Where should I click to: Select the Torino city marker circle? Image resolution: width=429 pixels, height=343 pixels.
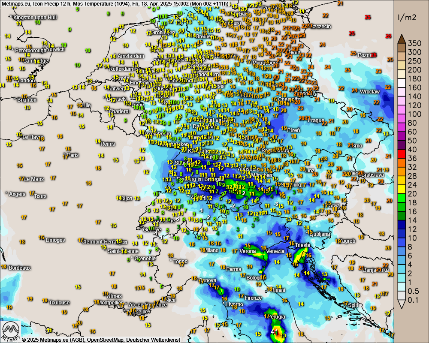tap(171, 260)
